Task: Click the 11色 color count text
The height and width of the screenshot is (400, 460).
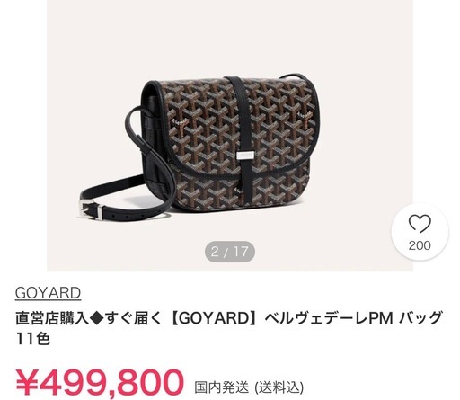Action: 32,339
